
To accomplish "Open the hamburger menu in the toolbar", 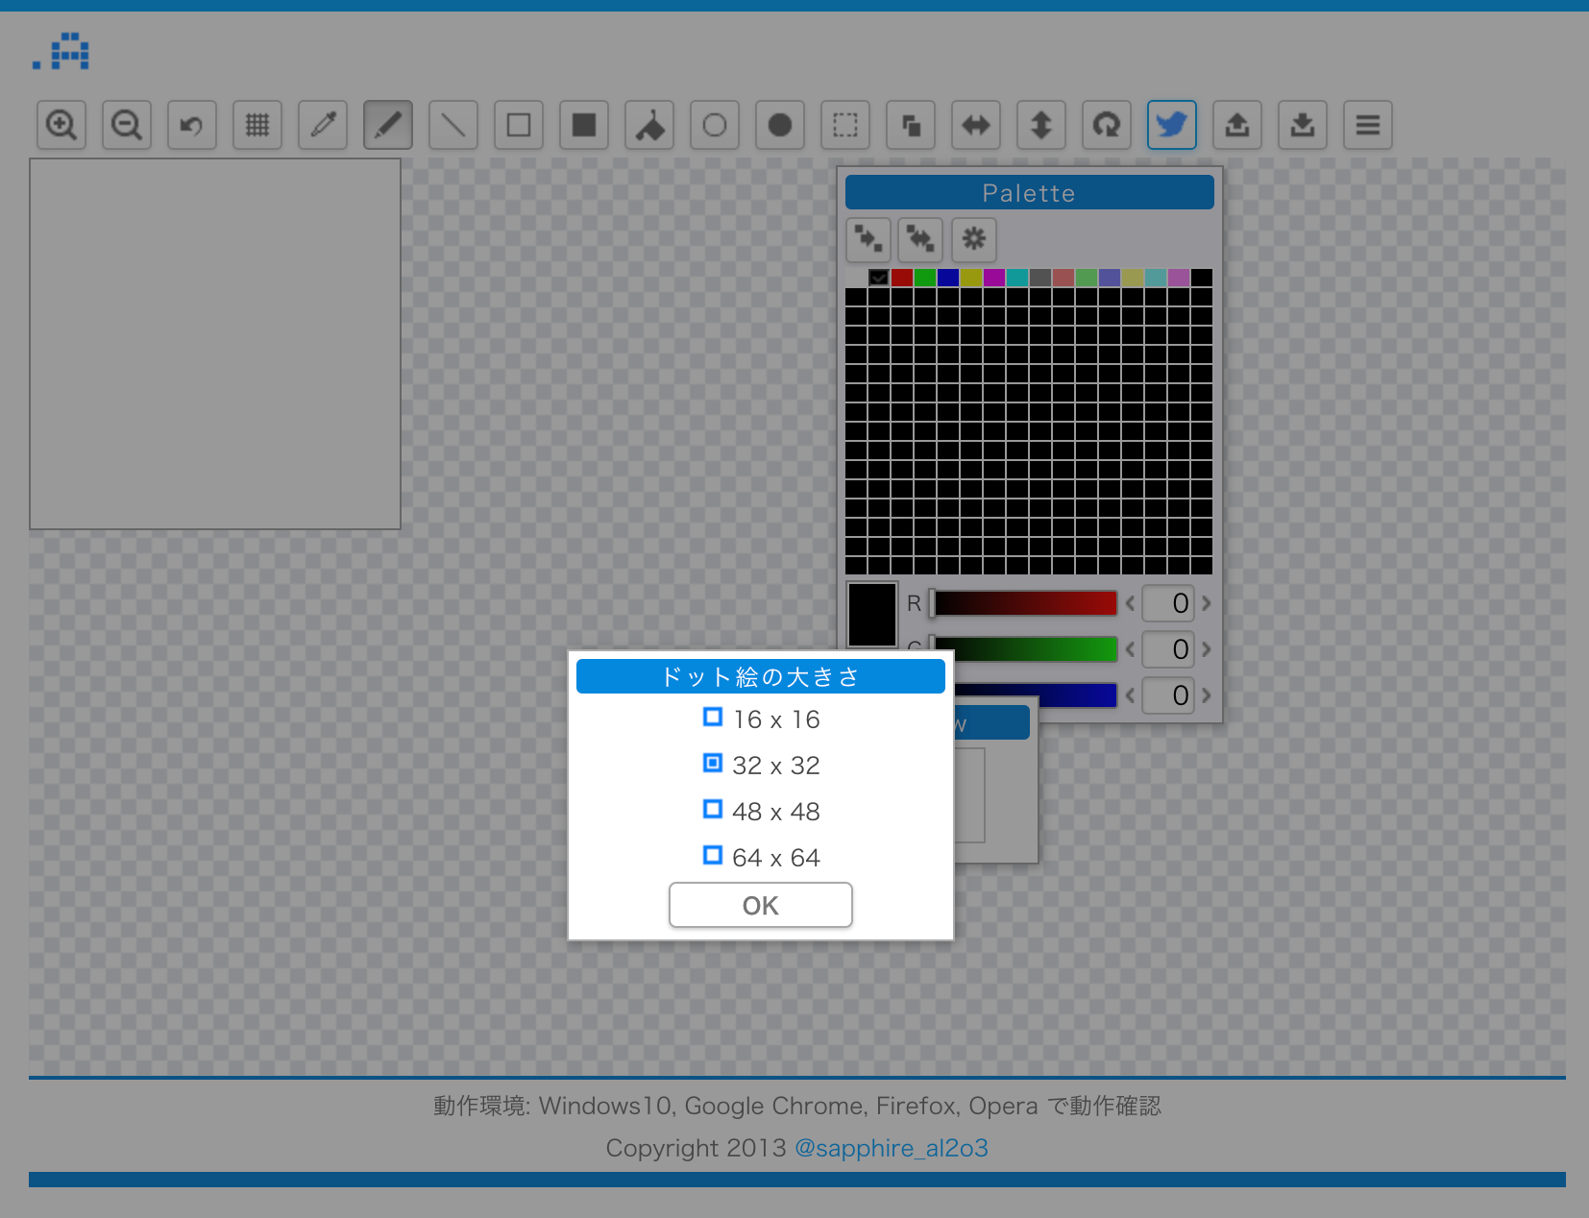I will pos(1368,125).
